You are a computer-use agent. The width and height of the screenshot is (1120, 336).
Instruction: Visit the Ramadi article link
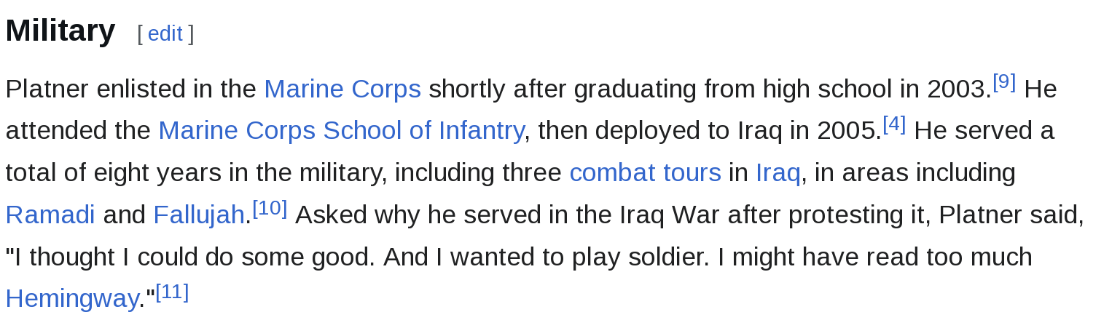coord(50,215)
